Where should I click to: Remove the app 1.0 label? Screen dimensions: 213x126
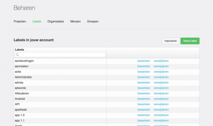tap(161, 115)
